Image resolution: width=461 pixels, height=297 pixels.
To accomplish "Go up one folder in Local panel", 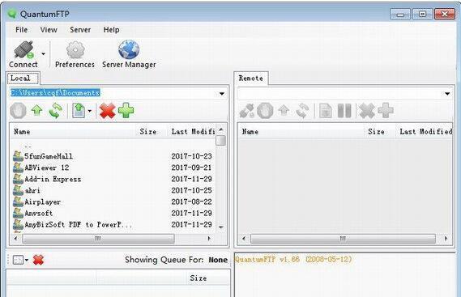I will [x=36, y=110].
